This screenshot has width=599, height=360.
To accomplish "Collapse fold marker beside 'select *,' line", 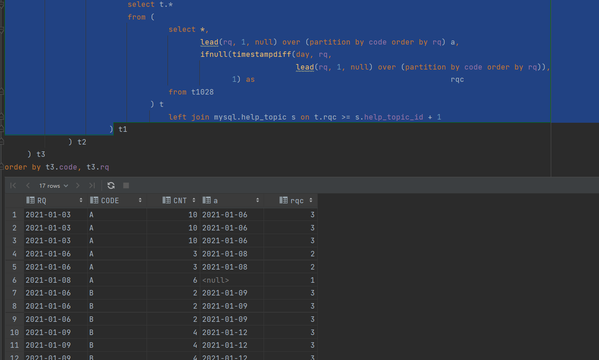I will tap(2, 30).
